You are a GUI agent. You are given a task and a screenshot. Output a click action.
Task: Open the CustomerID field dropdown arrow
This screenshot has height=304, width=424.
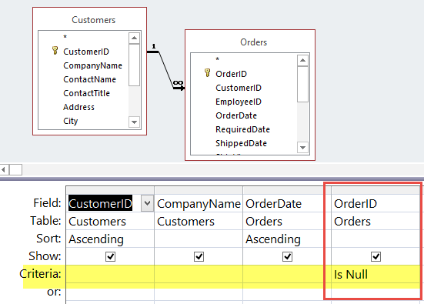tap(147, 203)
